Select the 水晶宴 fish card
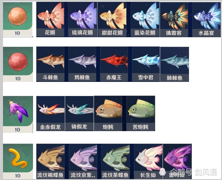222x180 pixels. coord(206,19)
